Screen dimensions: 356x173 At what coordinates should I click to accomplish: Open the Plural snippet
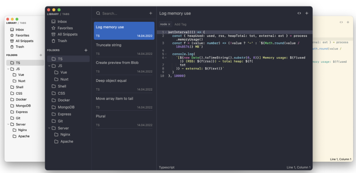coord(124,120)
